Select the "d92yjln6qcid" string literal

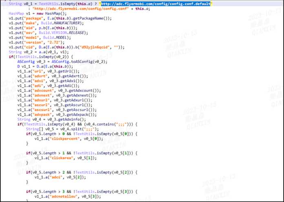click(95, 47)
